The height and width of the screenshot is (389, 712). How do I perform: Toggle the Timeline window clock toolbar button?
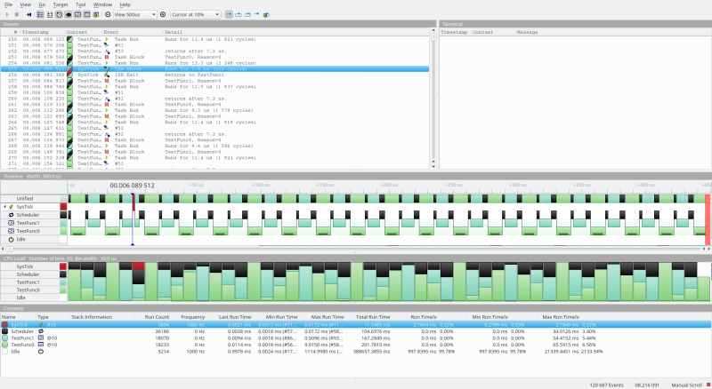(59, 14)
